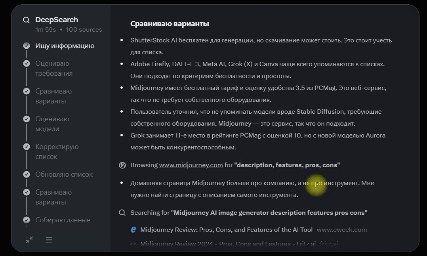Click the www.eweek.com source domain

point(341,230)
